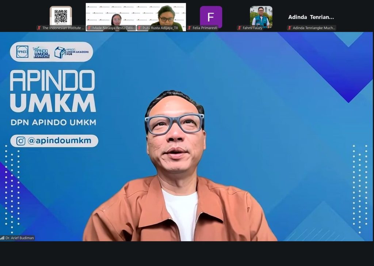Viewport: 374px width, 266px height.
Task: Click the Dr. Arief Budiman name label
Action: point(19,238)
